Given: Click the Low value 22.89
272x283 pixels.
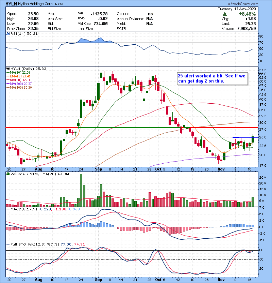Looking at the screenshot, I should click(33, 24).
